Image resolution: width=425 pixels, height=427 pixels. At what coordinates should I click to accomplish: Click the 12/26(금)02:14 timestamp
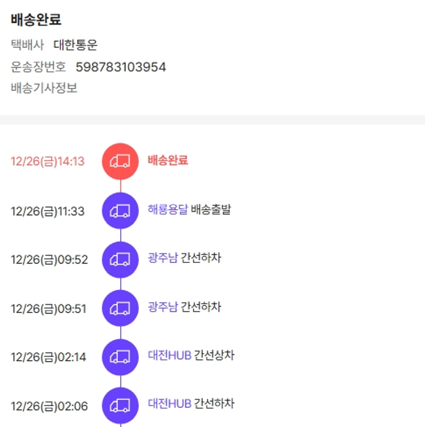tap(49, 358)
